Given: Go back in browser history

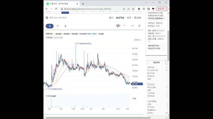Looking at the screenshot, I should click(47, 9).
